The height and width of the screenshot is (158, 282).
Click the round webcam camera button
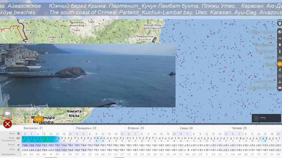(x=7, y=113)
